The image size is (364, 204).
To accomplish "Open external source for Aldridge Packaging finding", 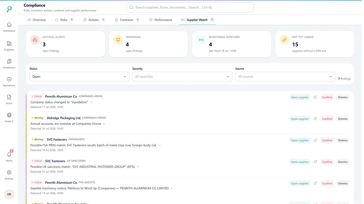I will [315, 119].
